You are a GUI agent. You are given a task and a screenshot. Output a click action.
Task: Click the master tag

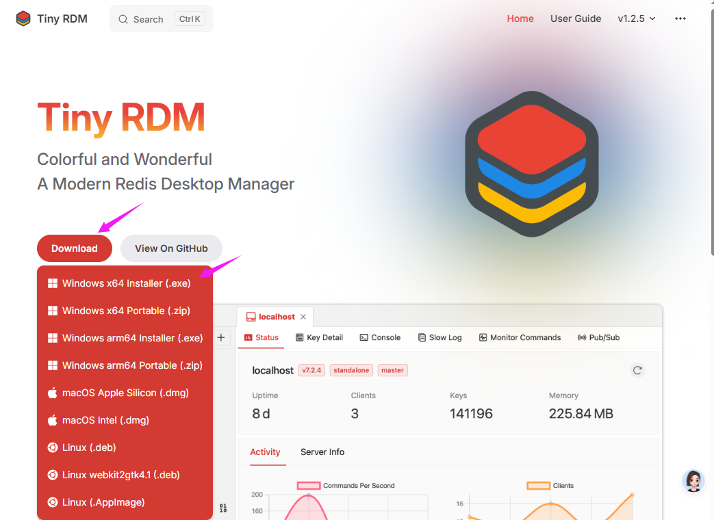point(392,370)
